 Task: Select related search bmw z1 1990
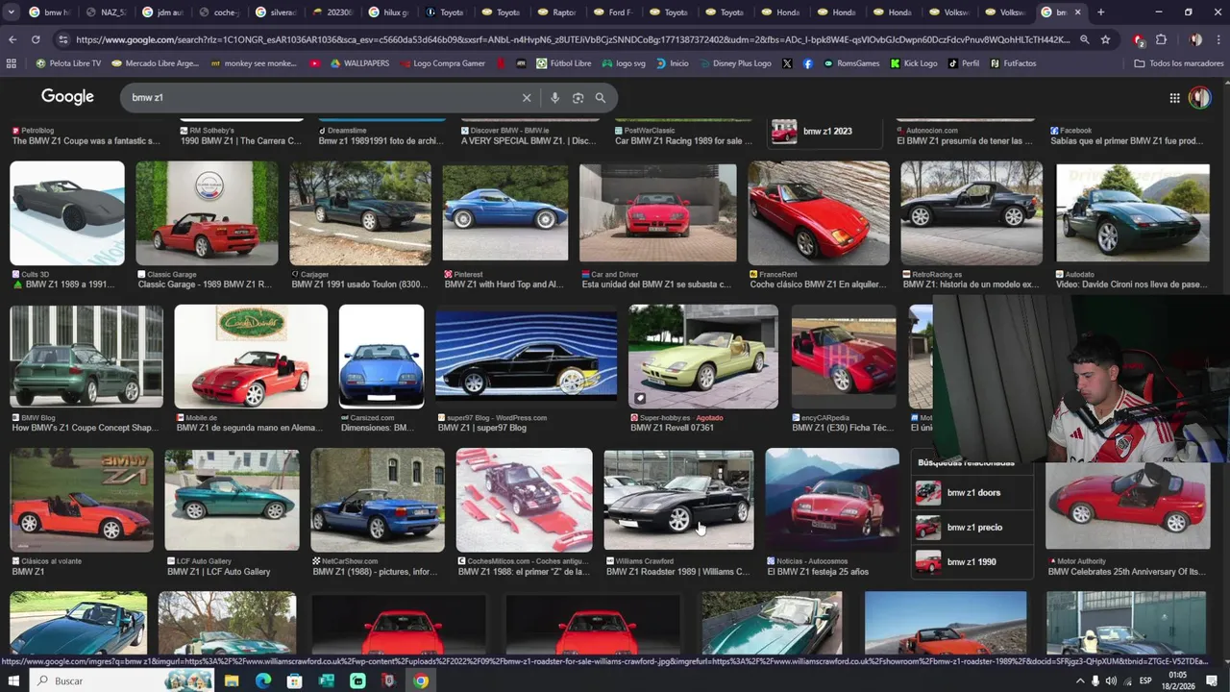pos(972,562)
